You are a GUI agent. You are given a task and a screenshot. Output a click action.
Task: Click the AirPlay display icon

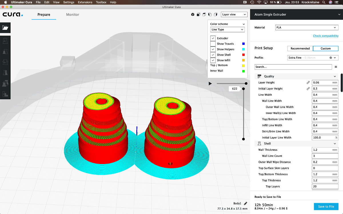266,2
